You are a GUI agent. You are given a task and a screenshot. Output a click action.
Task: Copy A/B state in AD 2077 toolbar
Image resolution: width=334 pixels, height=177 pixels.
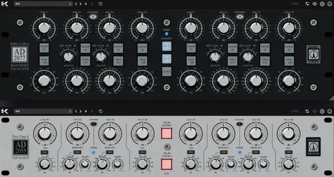[x=101, y=4]
